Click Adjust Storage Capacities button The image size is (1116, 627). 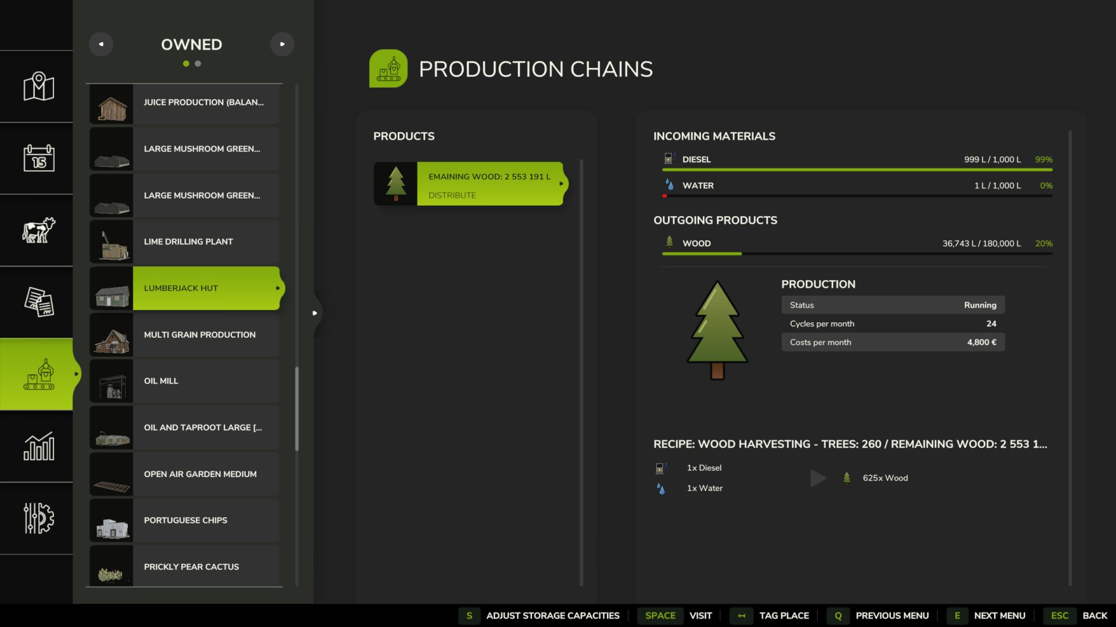(x=539, y=615)
